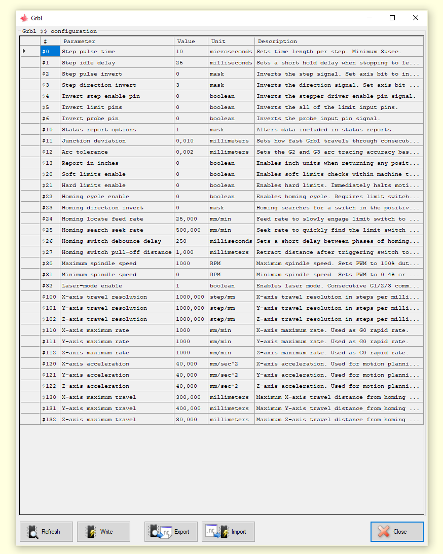Click the Import button
Viewport: 443px width, 554px height.
[228, 532]
